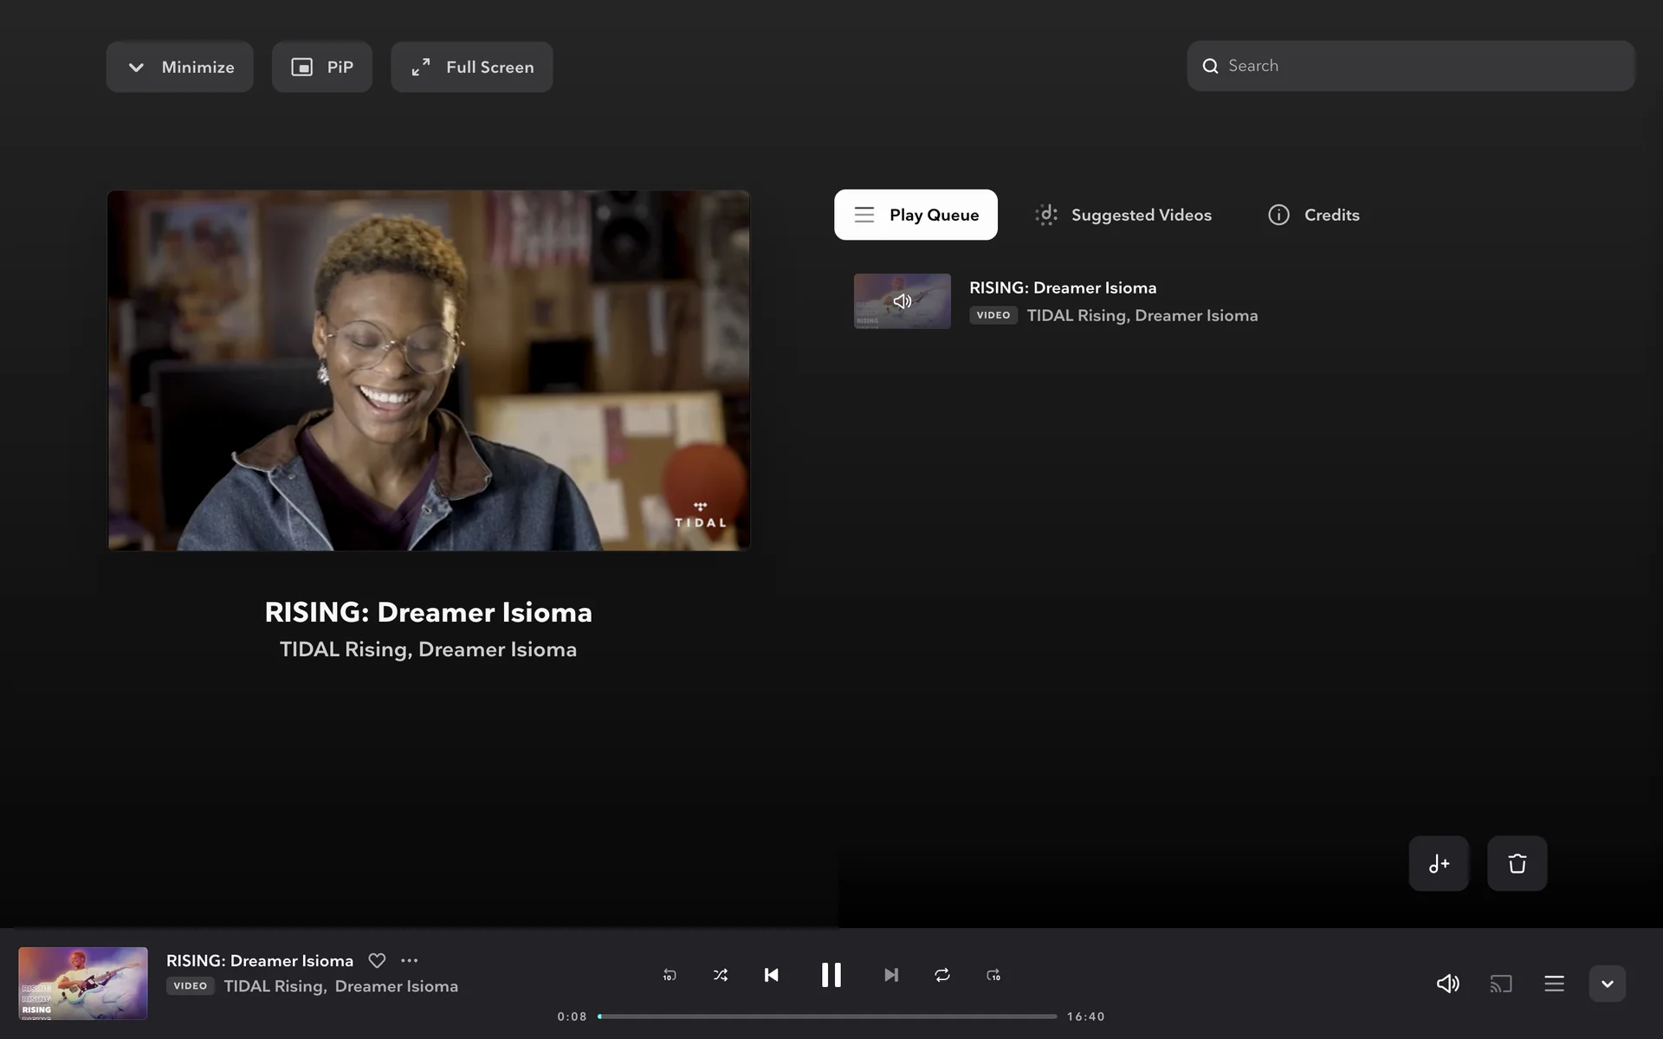The height and width of the screenshot is (1039, 1663).
Task: Open the Credits tab
Action: pyautogui.click(x=1314, y=215)
